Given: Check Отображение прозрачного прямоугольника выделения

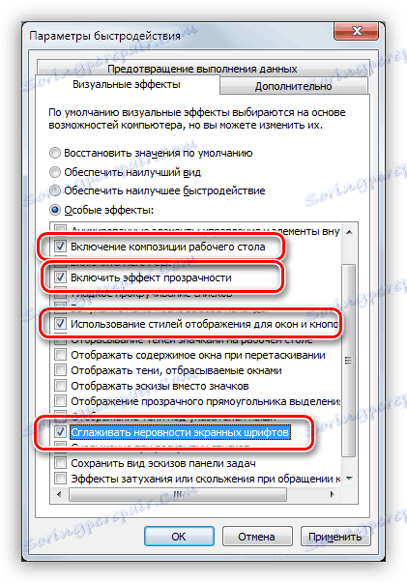Looking at the screenshot, I should point(60,401).
